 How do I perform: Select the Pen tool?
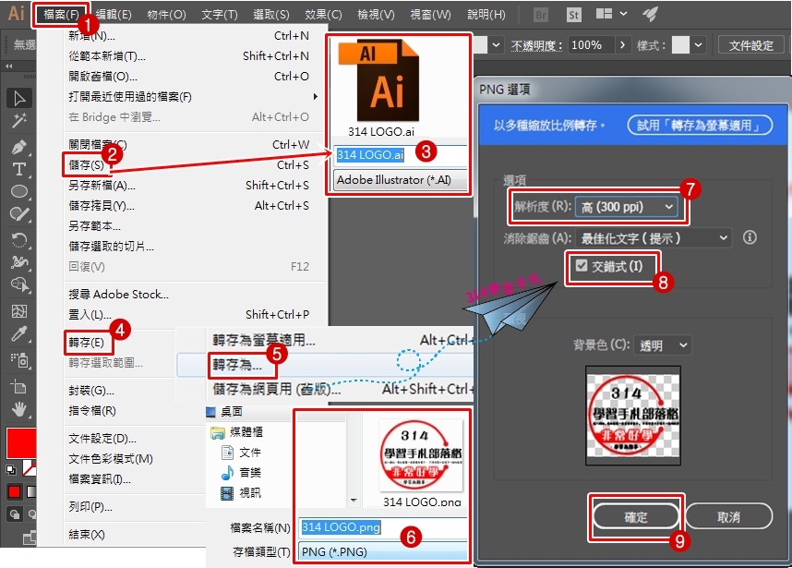pos(19,147)
